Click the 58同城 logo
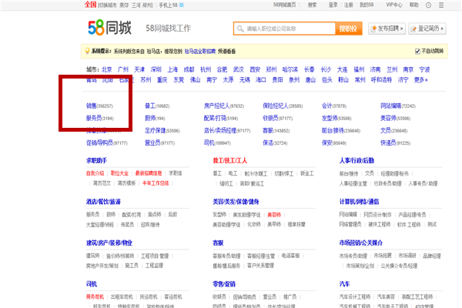462x308 pixels. coord(109,28)
